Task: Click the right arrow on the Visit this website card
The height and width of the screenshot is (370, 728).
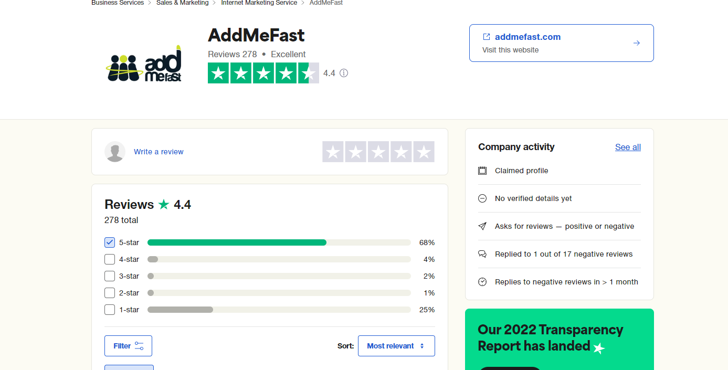Action: [637, 43]
